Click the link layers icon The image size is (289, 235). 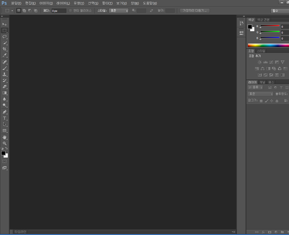click(256, 232)
